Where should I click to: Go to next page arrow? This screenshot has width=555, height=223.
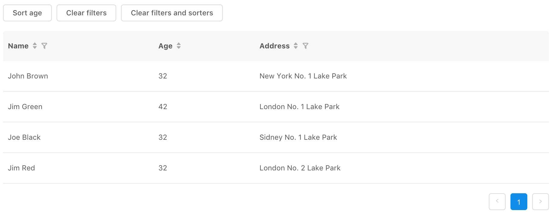(x=540, y=202)
